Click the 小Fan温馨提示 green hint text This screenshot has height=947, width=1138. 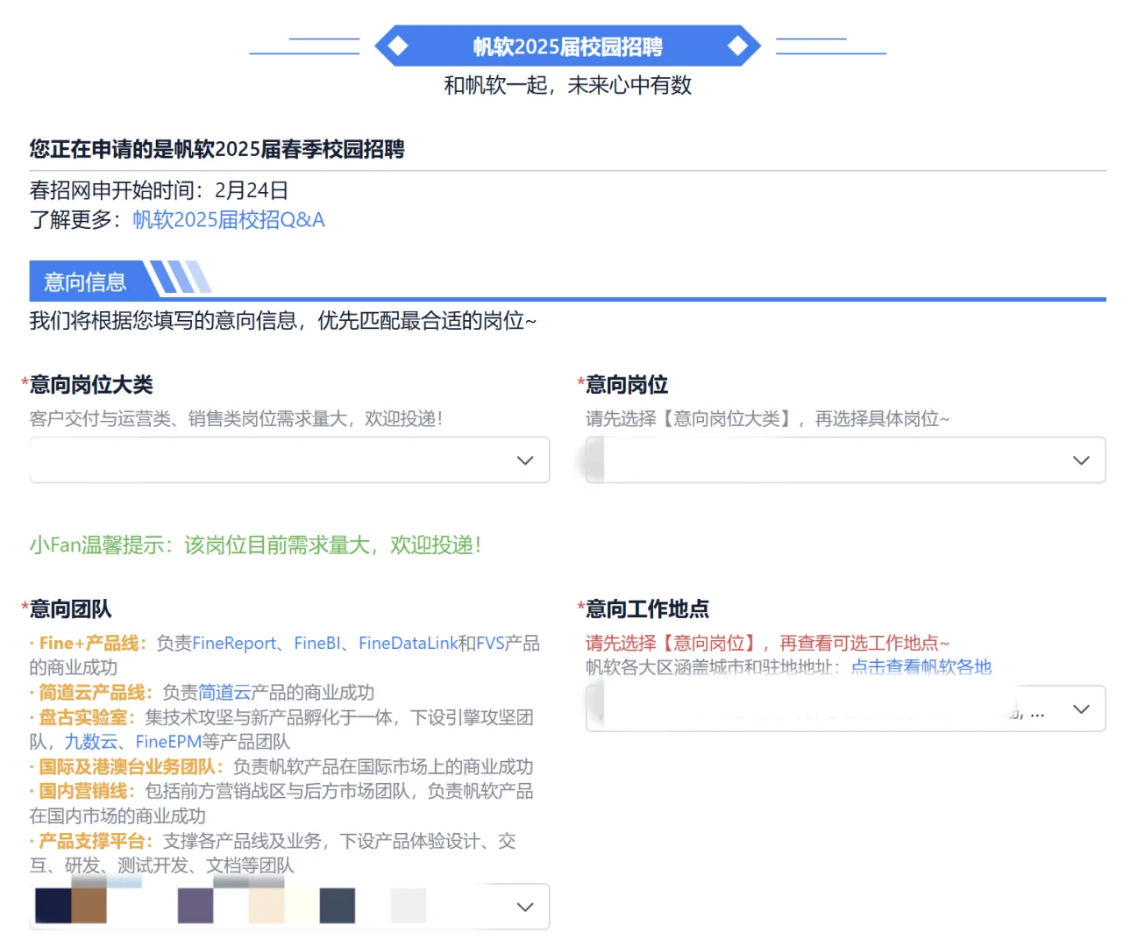pyautogui.click(x=255, y=545)
